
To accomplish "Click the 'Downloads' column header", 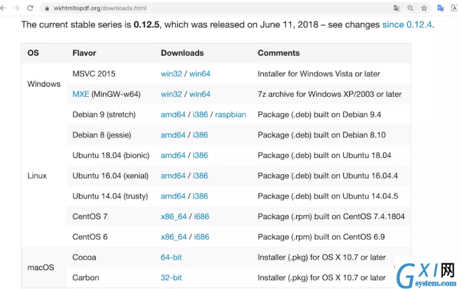I will click(182, 53).
